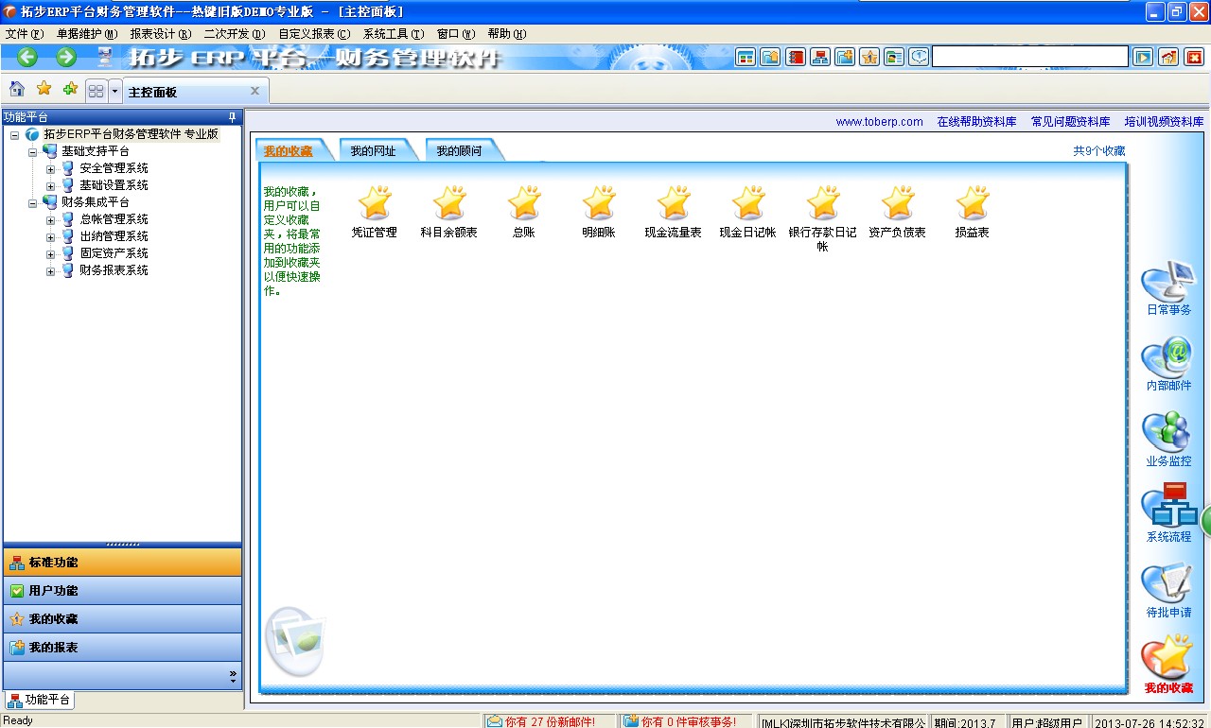Click the 业务监控 sidebar icon
The height and width of the screenshot is (728, 1211).
[1167, 434]
